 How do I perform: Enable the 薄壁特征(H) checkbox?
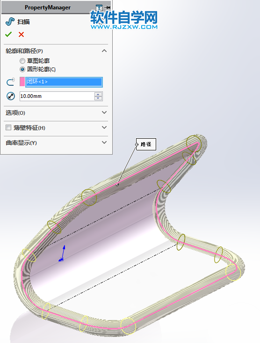(8, 127)
